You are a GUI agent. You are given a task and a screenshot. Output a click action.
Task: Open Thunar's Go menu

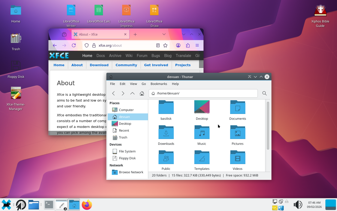point(144,84)
